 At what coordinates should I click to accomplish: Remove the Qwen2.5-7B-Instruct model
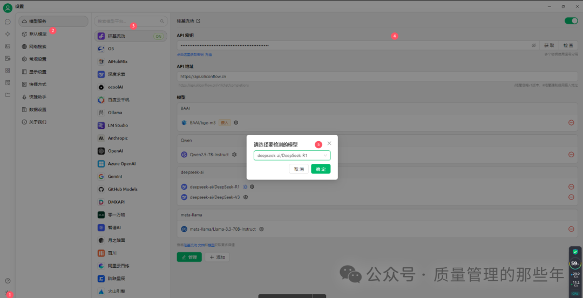[x=571, y=154]
